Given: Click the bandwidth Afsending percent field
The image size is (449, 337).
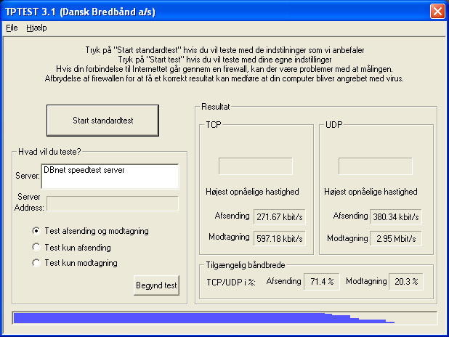Looking at the screenshot, I should tap(322, 282).
